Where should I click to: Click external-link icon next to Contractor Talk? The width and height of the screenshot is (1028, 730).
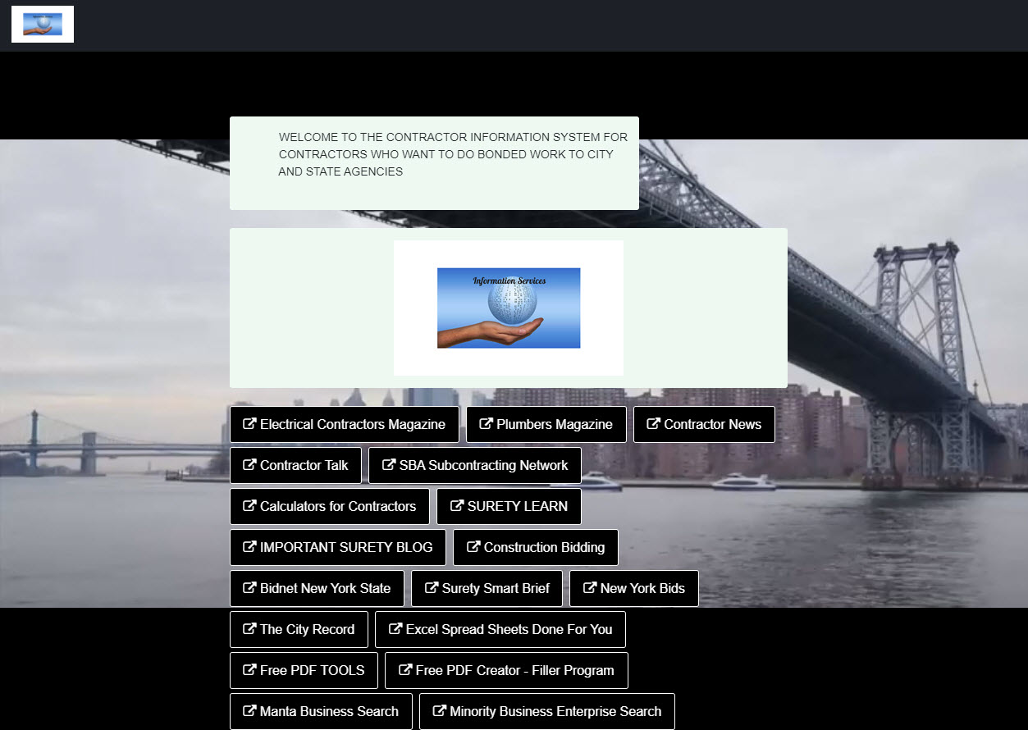pyautogui.click(x=250, y=465)
